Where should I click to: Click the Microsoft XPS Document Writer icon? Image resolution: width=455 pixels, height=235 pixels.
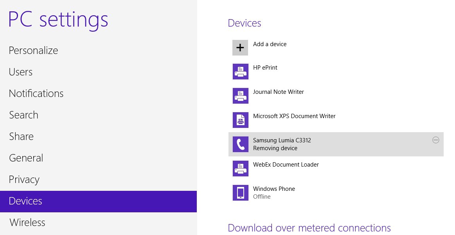tap(241, 120)
